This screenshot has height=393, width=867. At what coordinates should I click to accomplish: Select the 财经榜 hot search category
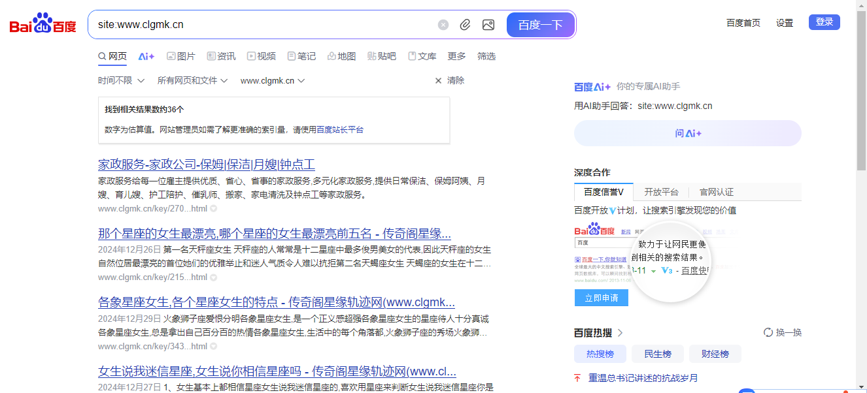click(715, 353)
